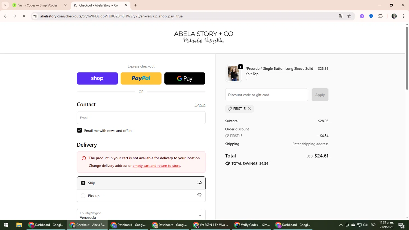Select the Ship delivery option
The width and height of the screenshot is (409, 230).
pyautogui.click(x=141, y=183)
